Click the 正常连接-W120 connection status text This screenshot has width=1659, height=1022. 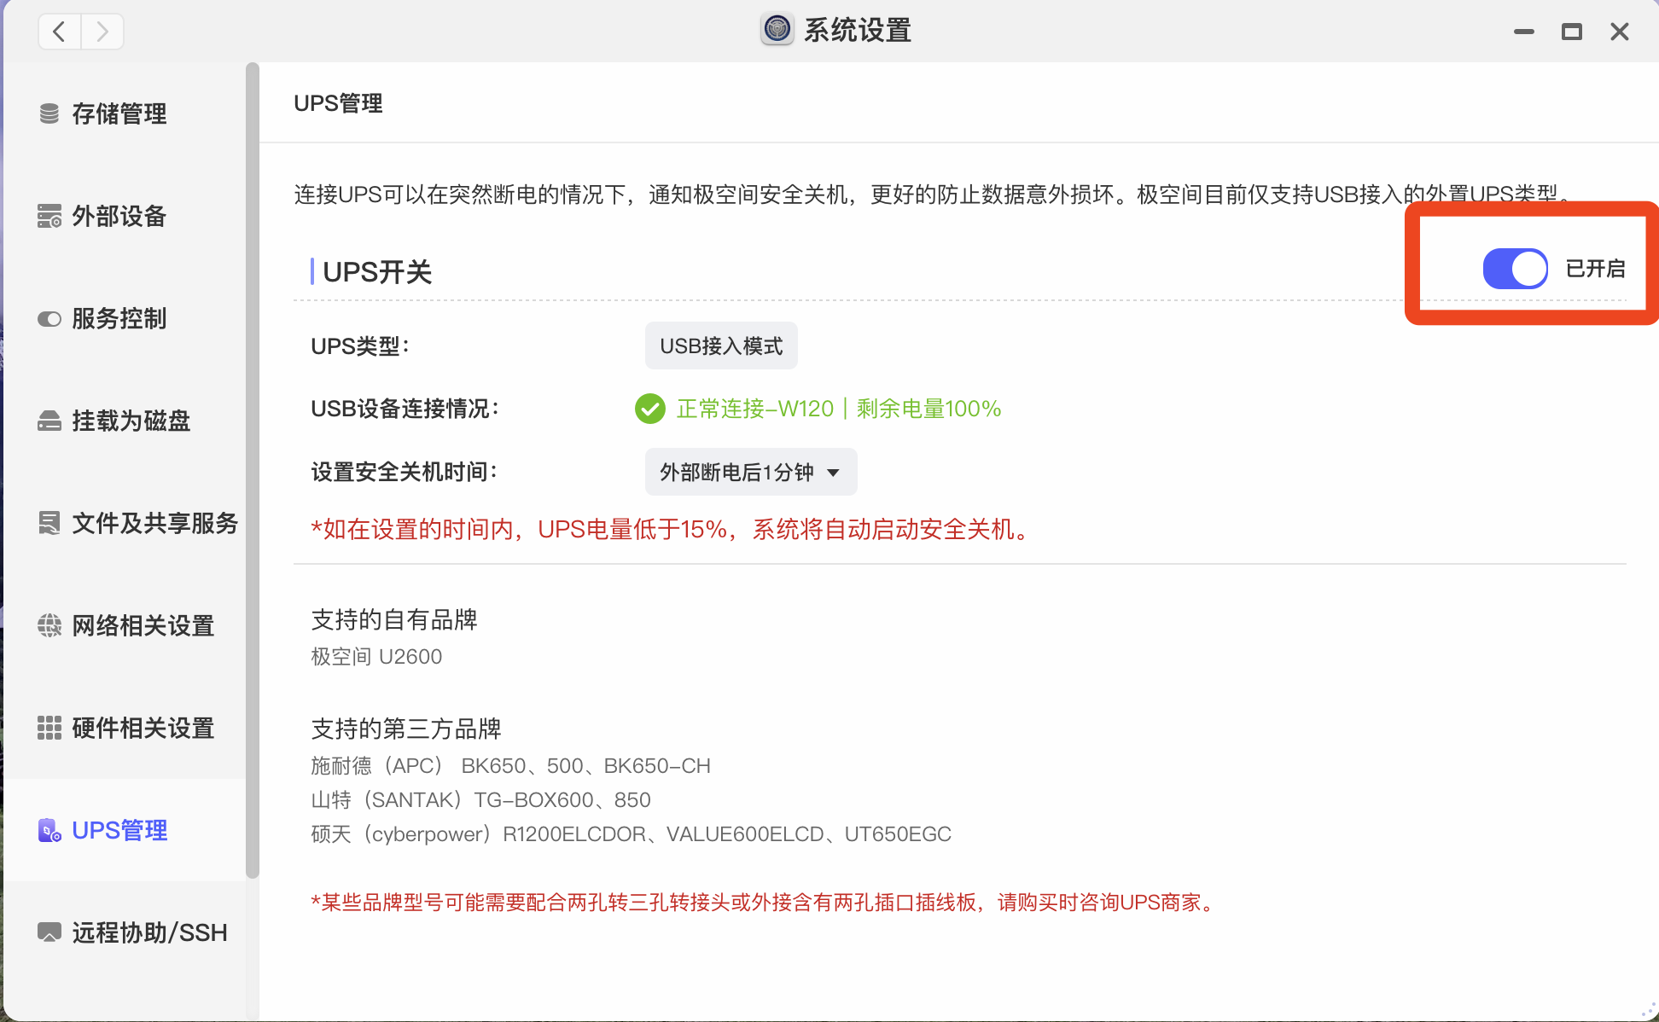[x=754, y=409]
